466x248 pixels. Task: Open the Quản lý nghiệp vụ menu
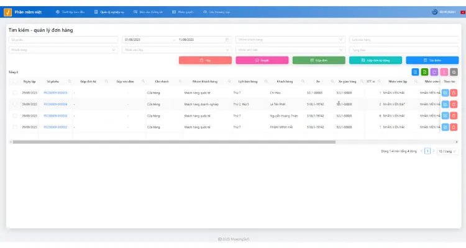click(x=109, y=12)
